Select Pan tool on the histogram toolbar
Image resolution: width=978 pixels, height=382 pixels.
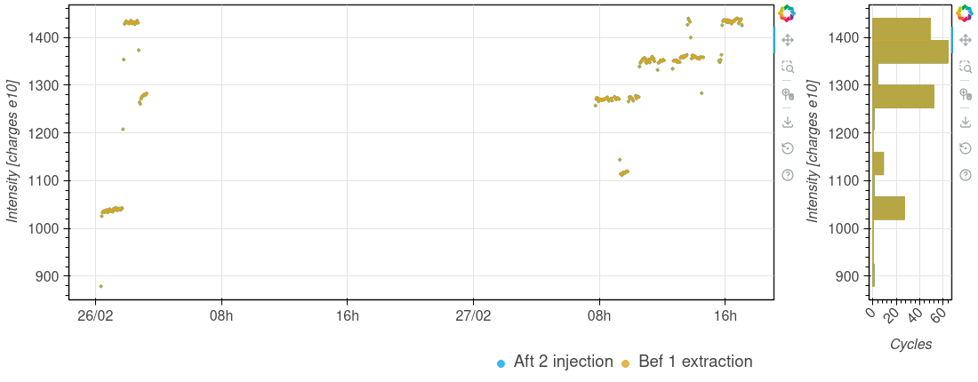(x=965, y=40)
